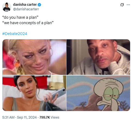The height and width of the screenshot is (121, 132).
Task: Open danisha carter's profile avatar
Action: 7,7
